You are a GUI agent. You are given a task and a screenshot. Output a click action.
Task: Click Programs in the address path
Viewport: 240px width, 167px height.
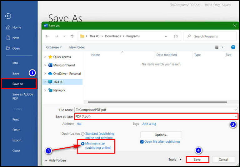(x=133, y=36)
